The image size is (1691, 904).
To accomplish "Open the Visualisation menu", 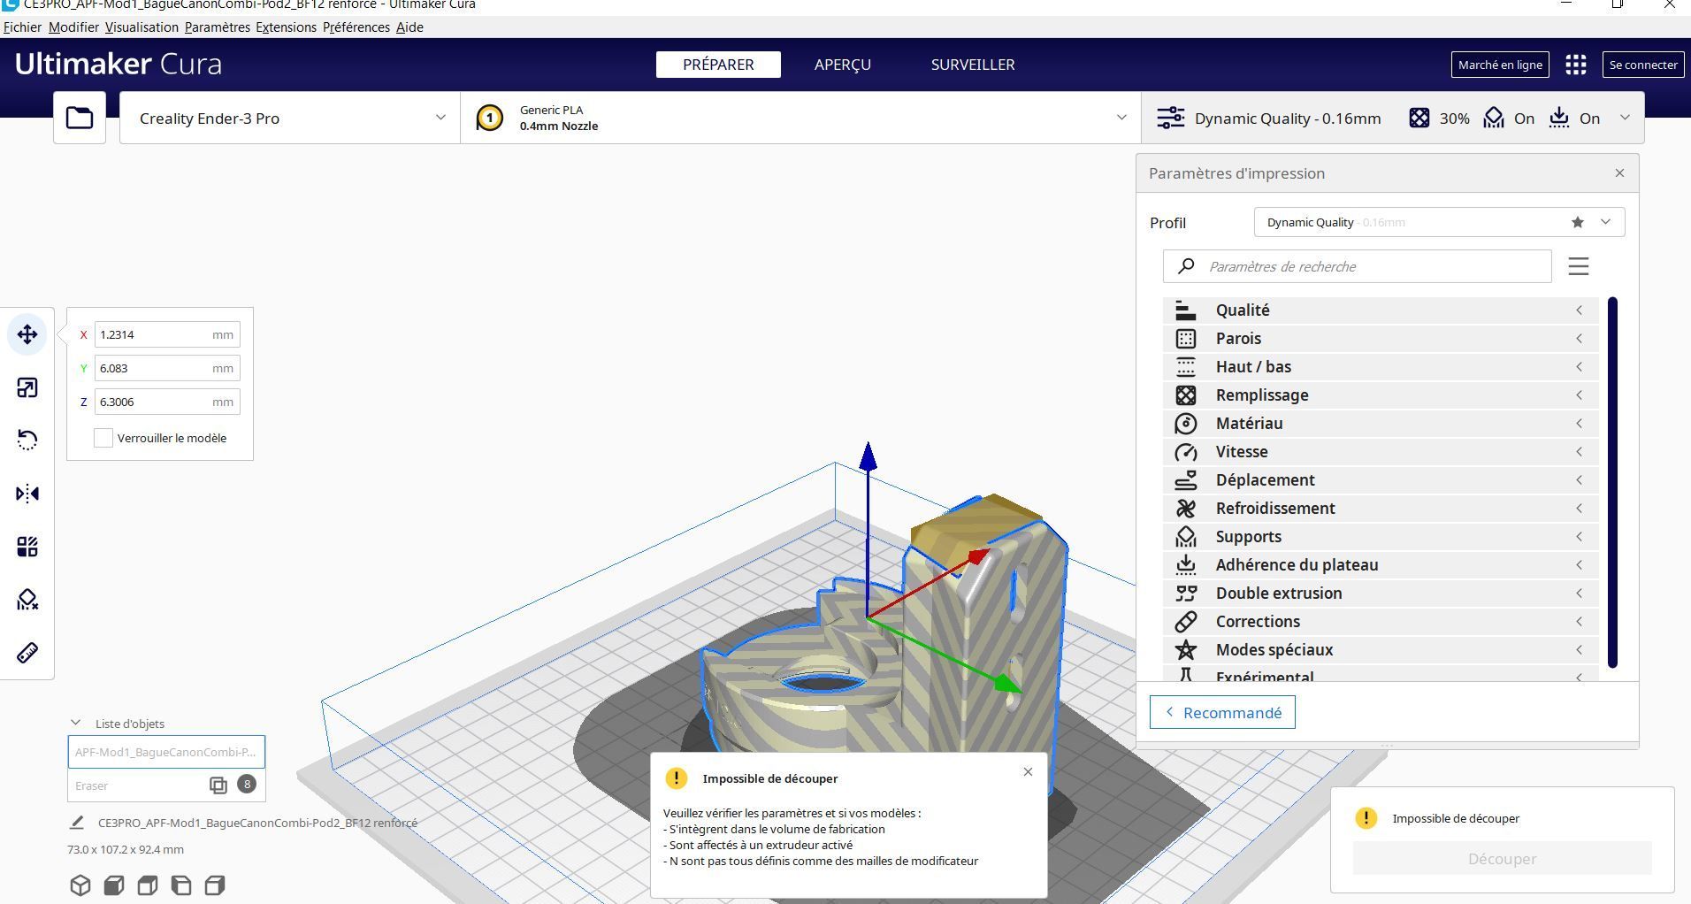I will coord(142,27).
